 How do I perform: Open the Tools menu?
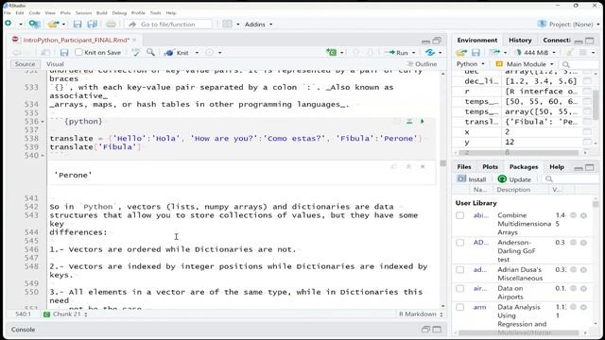tap(155, 12)
